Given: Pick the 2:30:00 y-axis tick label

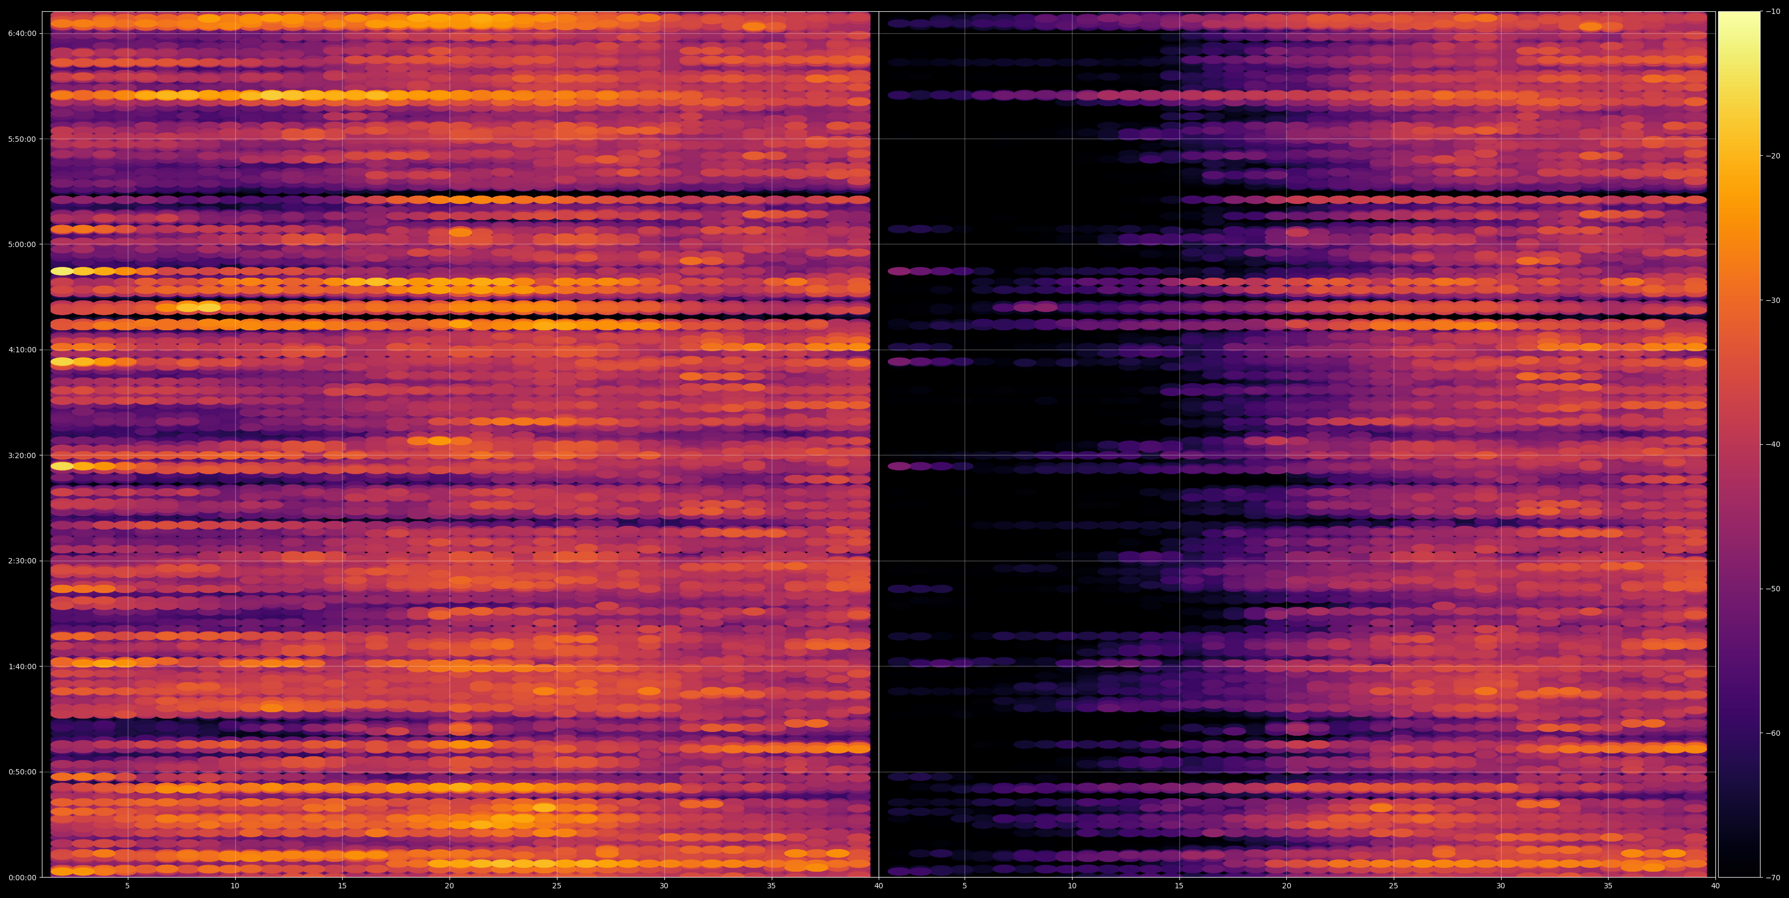Looking at the screenshot, I should click(21, 561).
